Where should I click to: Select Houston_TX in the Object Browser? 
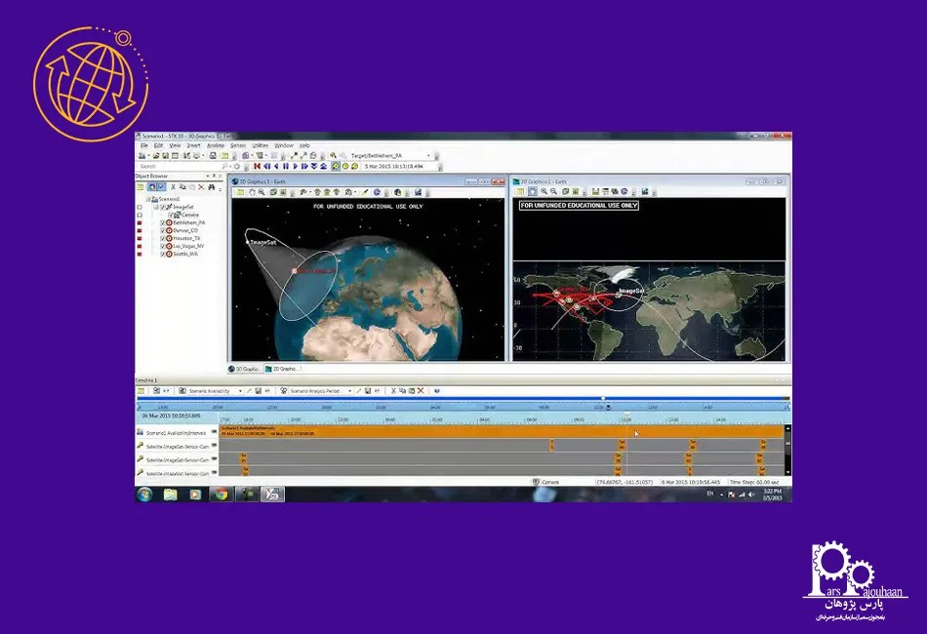point(185,238)
